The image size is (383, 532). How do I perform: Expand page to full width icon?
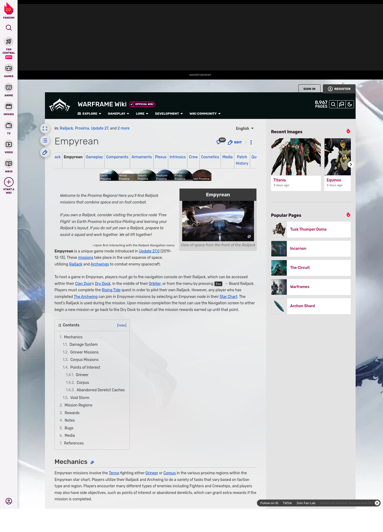point(45,128)
